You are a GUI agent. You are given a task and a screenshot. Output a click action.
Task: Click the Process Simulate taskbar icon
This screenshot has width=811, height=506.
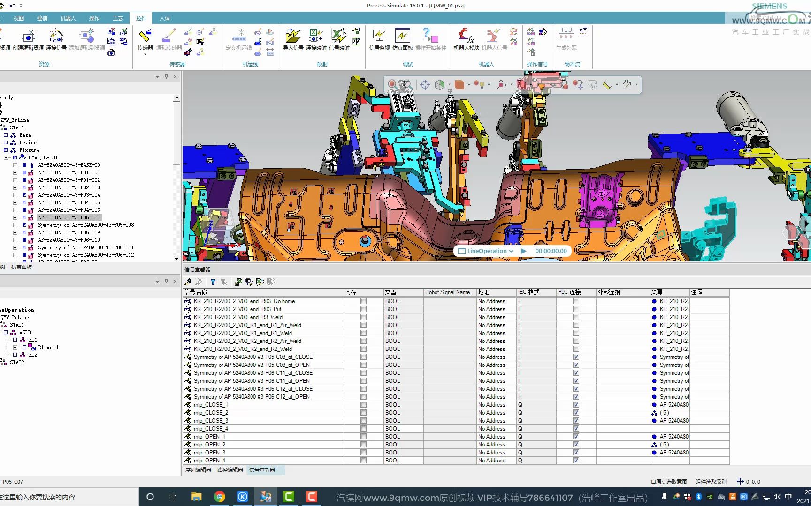(x=266, y=497)
